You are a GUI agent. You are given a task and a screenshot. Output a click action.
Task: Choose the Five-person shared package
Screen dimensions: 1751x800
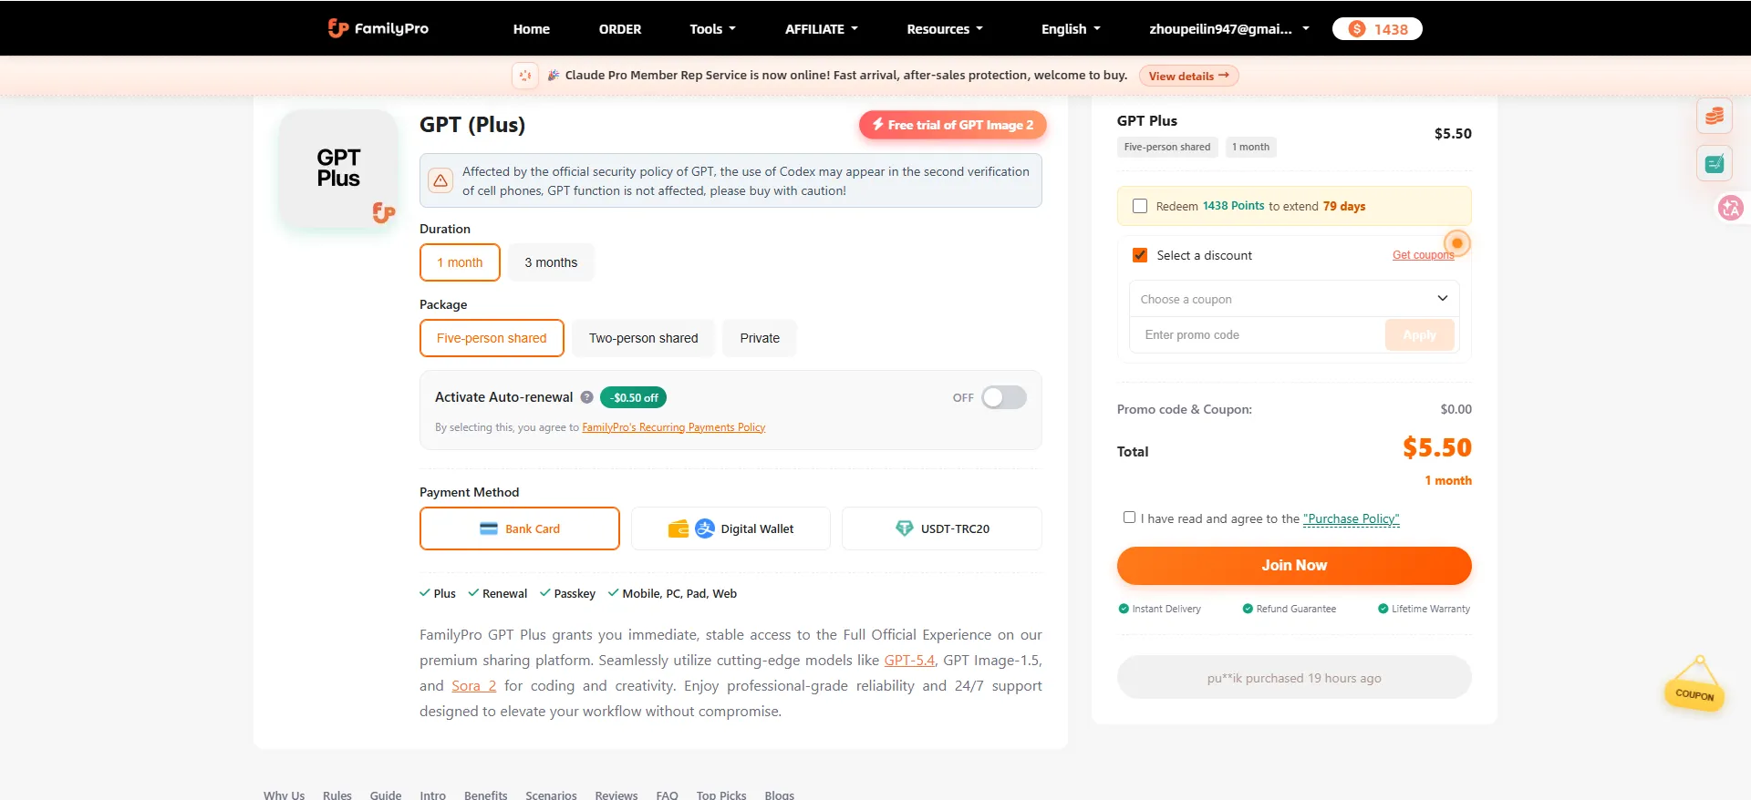click(492, 338)
